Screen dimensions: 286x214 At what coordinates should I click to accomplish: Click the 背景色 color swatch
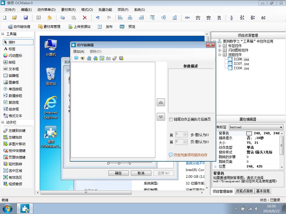[249, 133]
